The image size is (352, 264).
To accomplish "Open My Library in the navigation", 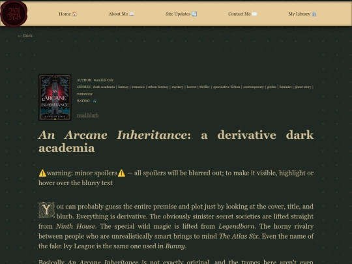I will click(302, 14).
